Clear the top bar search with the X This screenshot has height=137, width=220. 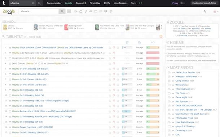click(33, 3)
